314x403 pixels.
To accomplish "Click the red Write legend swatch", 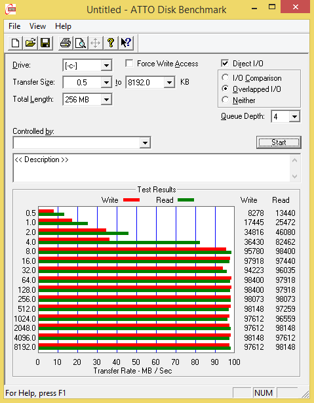I will [x=132, y=200].
